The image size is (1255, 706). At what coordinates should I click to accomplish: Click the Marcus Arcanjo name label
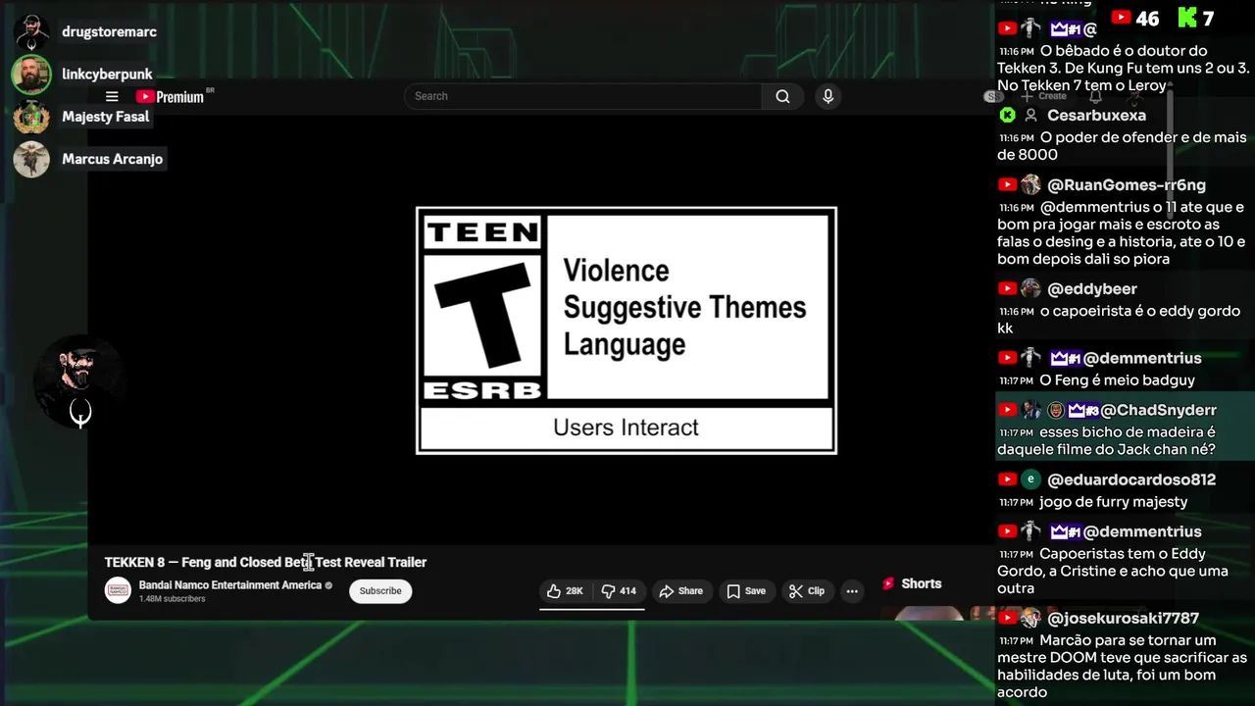[112, 159]
